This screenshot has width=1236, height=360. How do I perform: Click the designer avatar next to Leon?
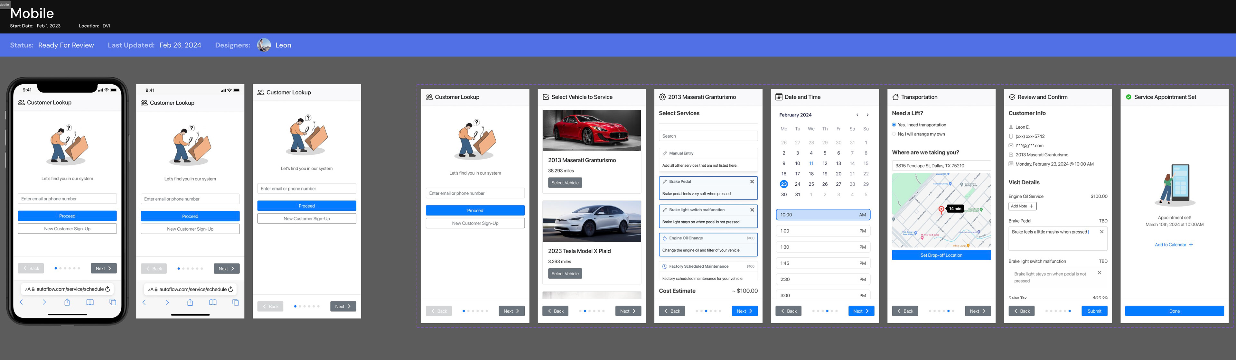[264, 45]
